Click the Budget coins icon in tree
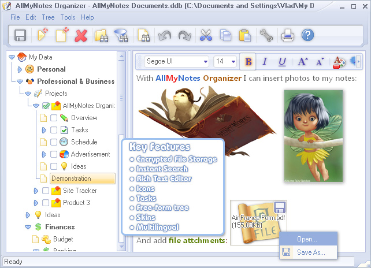This screenshot has width=371, height=268. click(x=46, y=239)
